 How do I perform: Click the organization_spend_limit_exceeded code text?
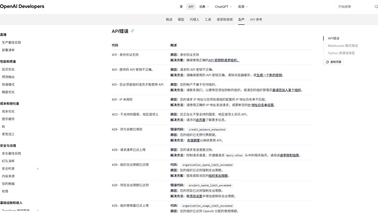207,165
